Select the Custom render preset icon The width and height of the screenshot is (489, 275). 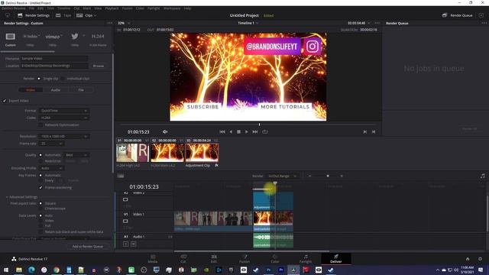coord(10,37)
